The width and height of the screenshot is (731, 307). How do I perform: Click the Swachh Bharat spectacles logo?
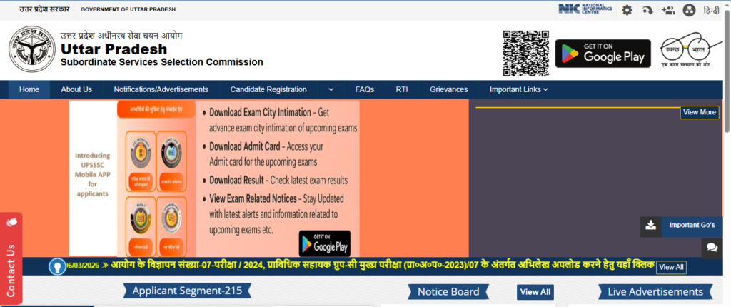tap(686, 50)
